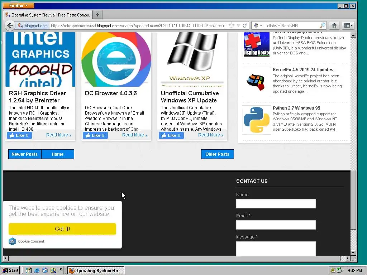Minimize the Firefox window

340,6
